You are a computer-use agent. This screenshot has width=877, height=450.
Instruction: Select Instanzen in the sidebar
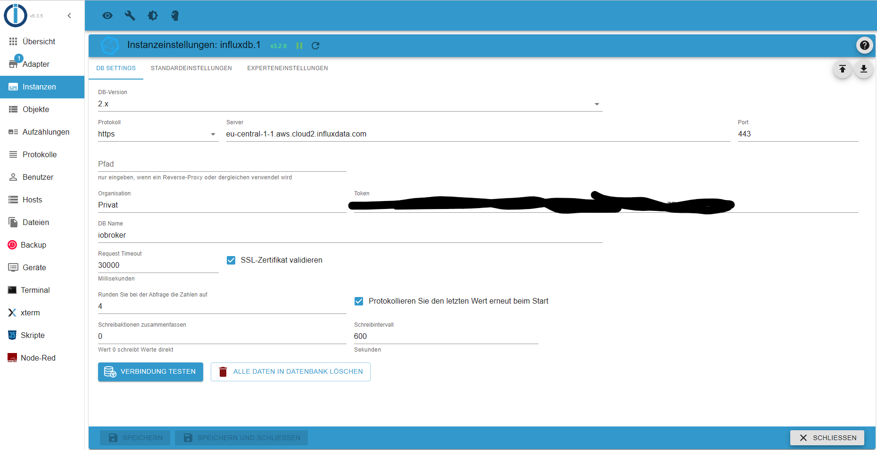click(42, 87)
